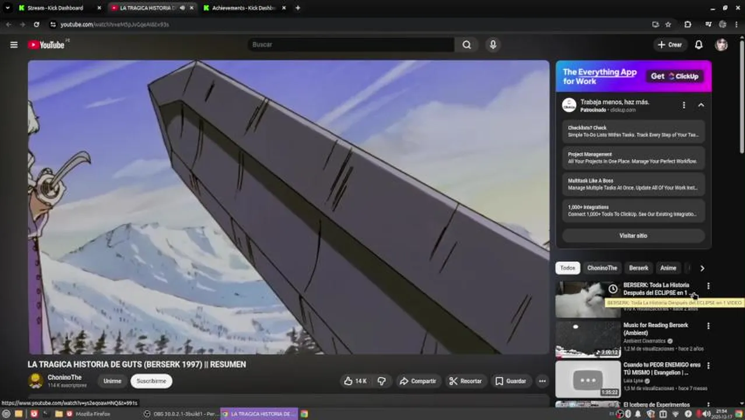This screenshot has height=420, width=745.
Task: Select the Berserk filter chip
Action: click(x=638, y=268)
